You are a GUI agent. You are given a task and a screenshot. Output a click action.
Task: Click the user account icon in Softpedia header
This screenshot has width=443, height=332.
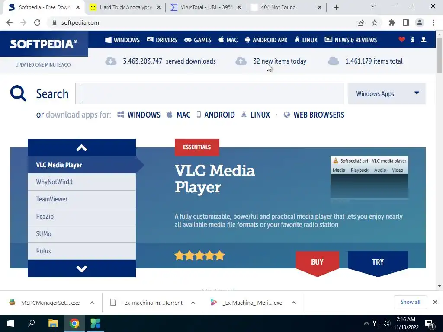click(x=423, y=39)
